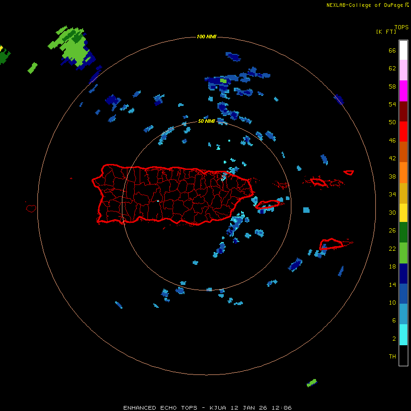Click the cyan legend swatch
411x411 pixels.
[403, 335]
